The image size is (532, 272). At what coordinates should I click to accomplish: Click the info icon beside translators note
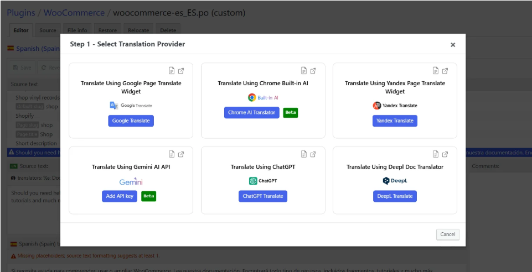[x=13, y=178]
